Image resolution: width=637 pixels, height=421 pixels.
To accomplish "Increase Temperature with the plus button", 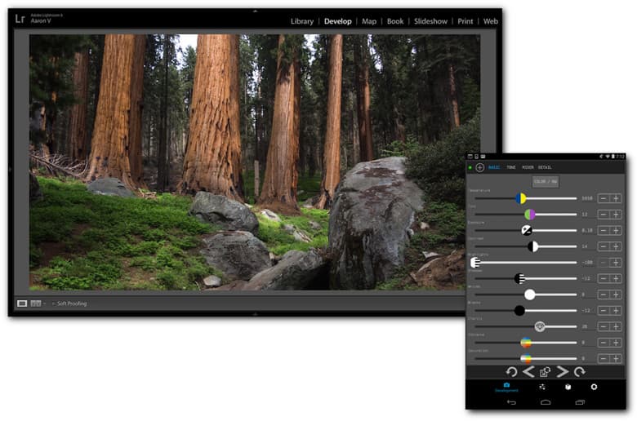I will point(616,198).
